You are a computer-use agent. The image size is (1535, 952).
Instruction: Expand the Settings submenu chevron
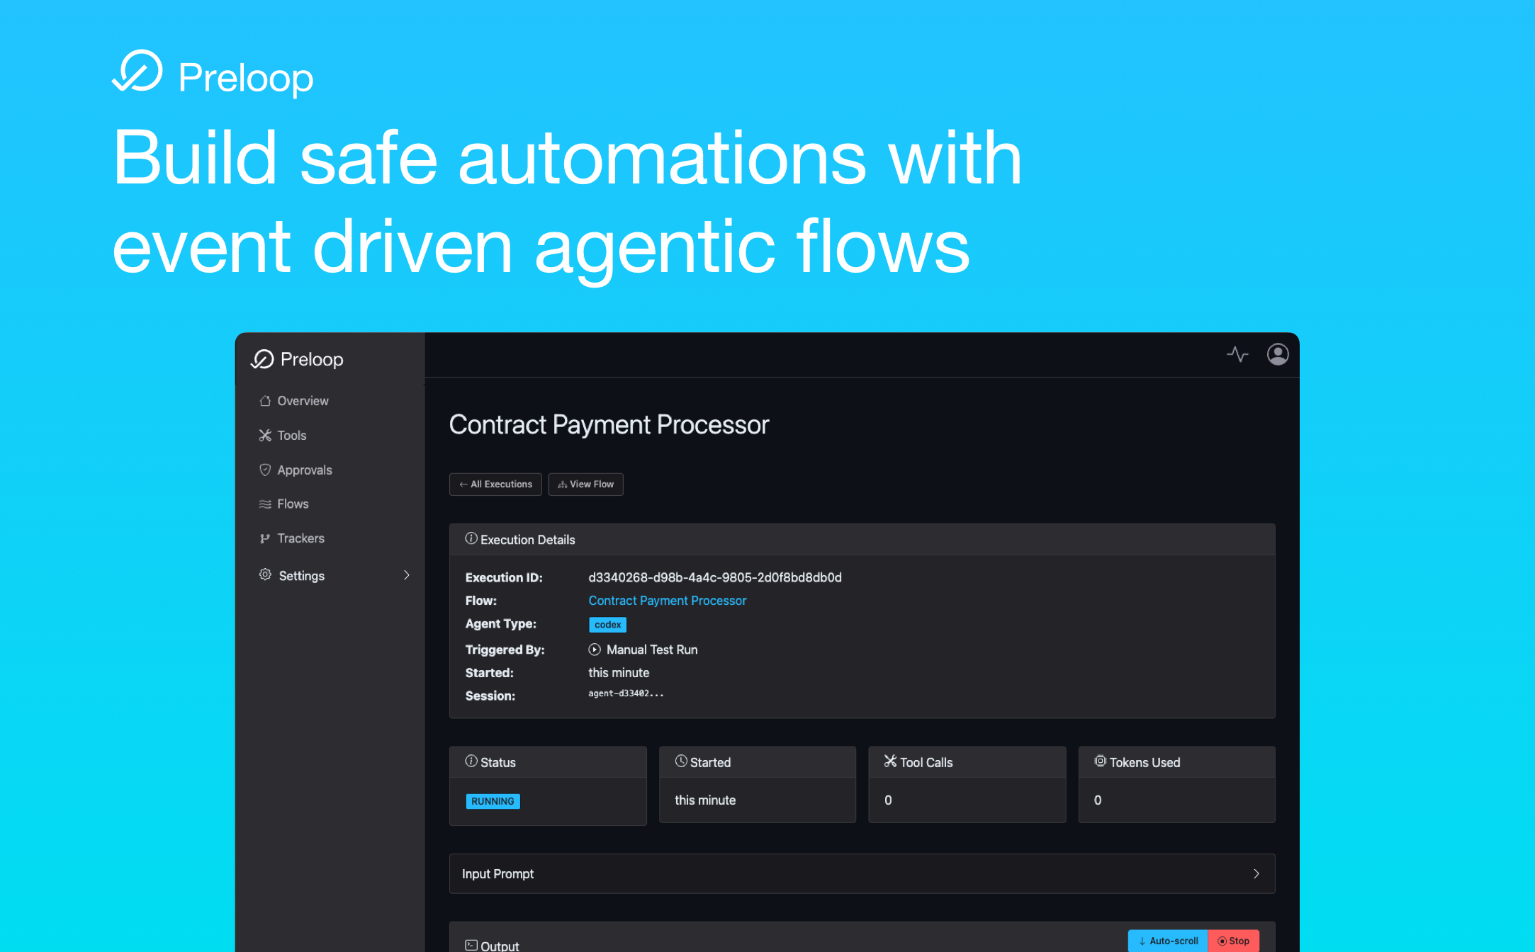(x=407, y=575)
